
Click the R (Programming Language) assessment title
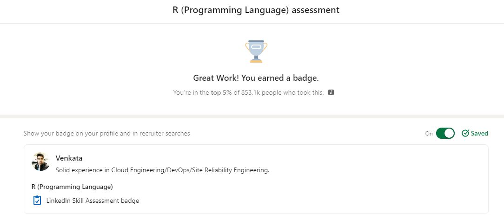(256, 10)
